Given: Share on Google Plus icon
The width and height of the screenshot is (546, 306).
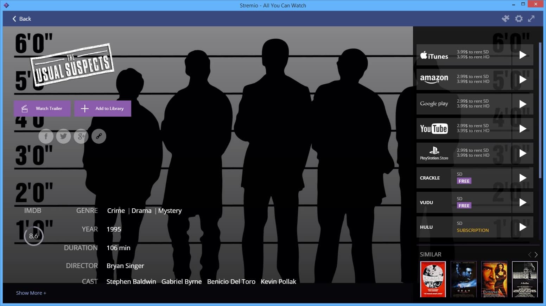Looking at the screenshot, I should point(81,136).
